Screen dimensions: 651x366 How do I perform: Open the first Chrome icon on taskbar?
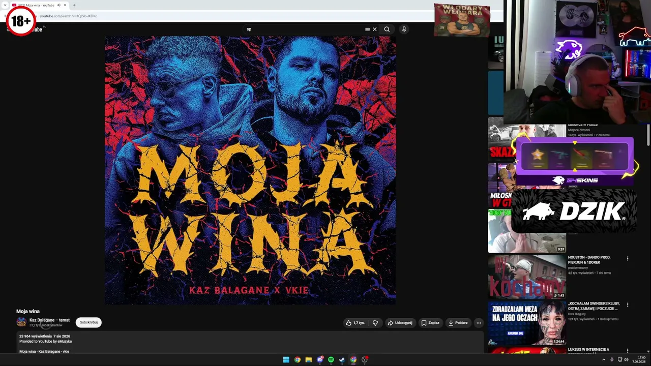click(297, 360)
